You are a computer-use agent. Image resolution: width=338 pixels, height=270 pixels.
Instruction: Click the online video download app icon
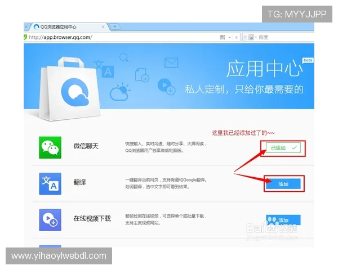50,220
